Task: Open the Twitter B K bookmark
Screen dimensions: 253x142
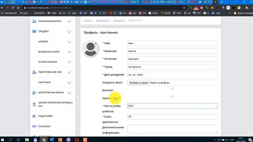Action: (x=103, y=13)
